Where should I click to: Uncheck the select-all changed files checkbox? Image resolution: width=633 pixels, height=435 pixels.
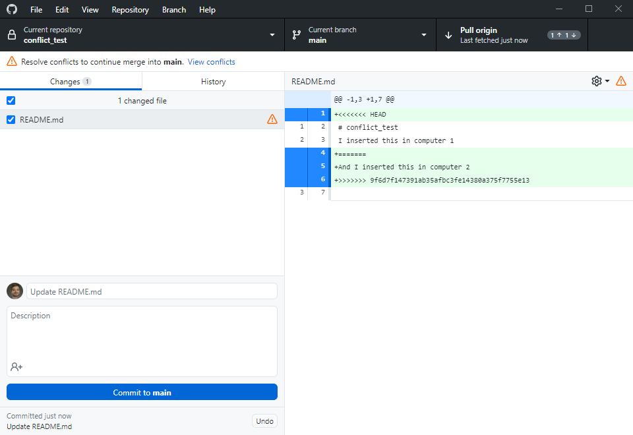pos(11,101)
